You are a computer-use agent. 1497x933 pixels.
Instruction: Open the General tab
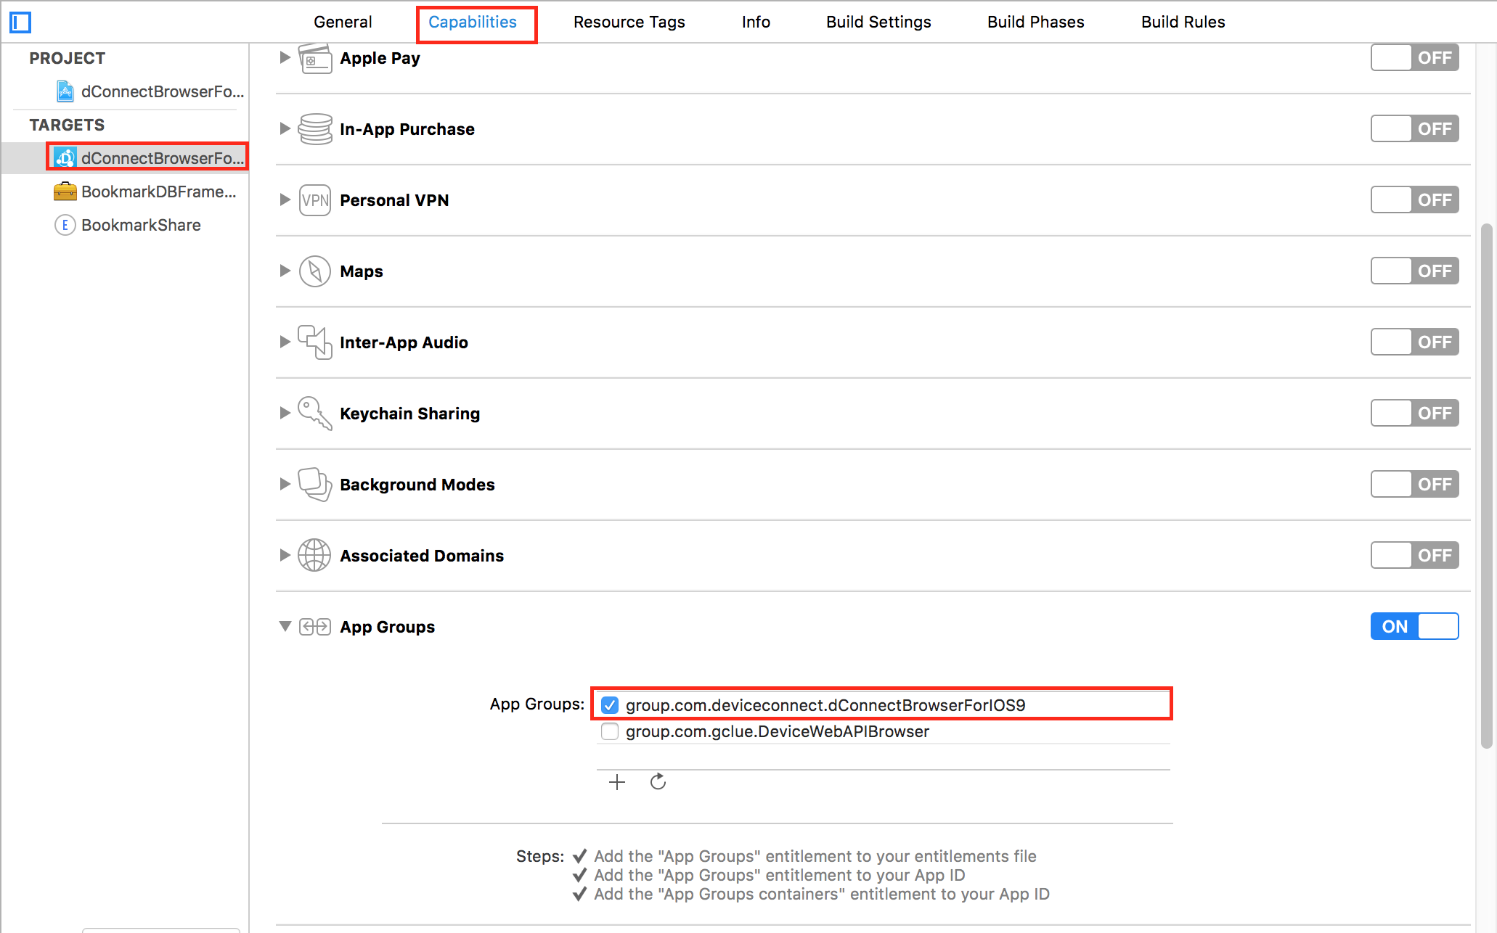point(343,22)
